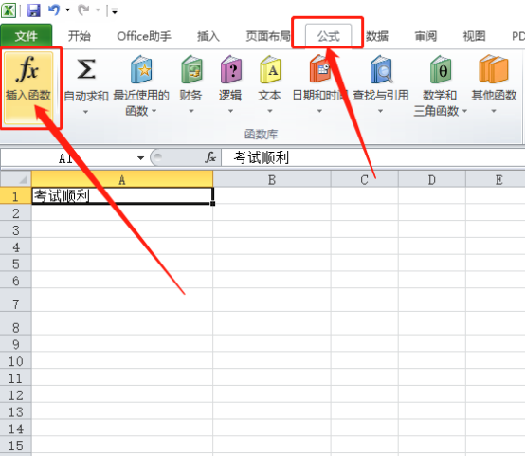
Task: Switch to the 数据 (Data) tab
Action: click(377, 36)
